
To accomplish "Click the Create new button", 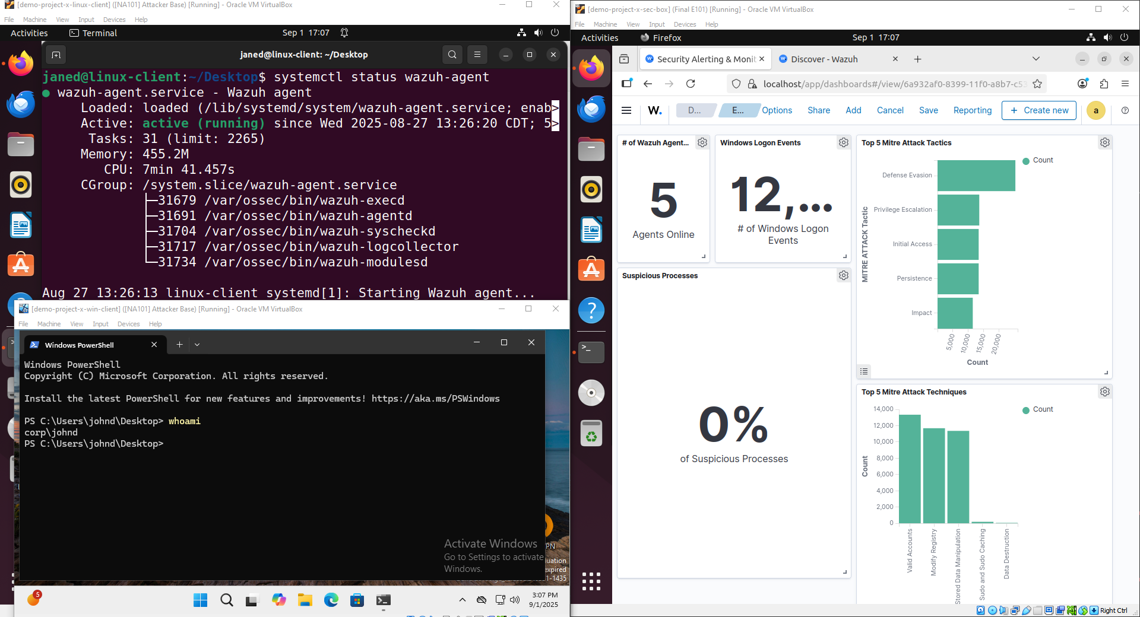I will (x=1038, y=110).
